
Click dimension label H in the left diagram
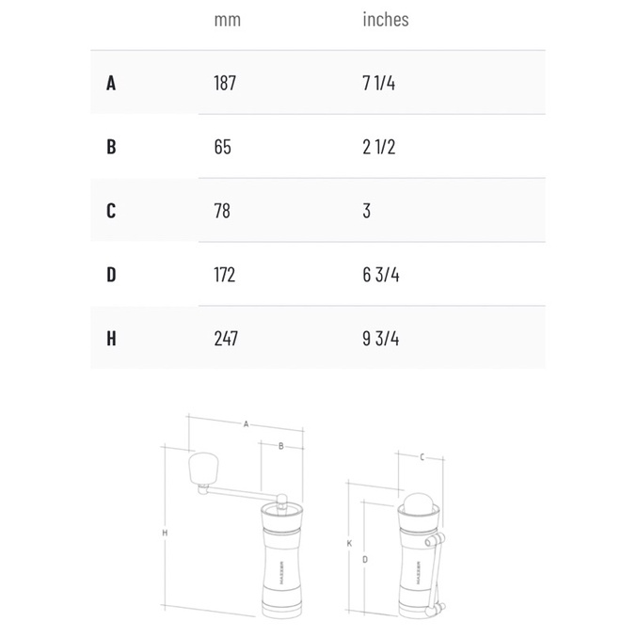[x=165, y=533]
